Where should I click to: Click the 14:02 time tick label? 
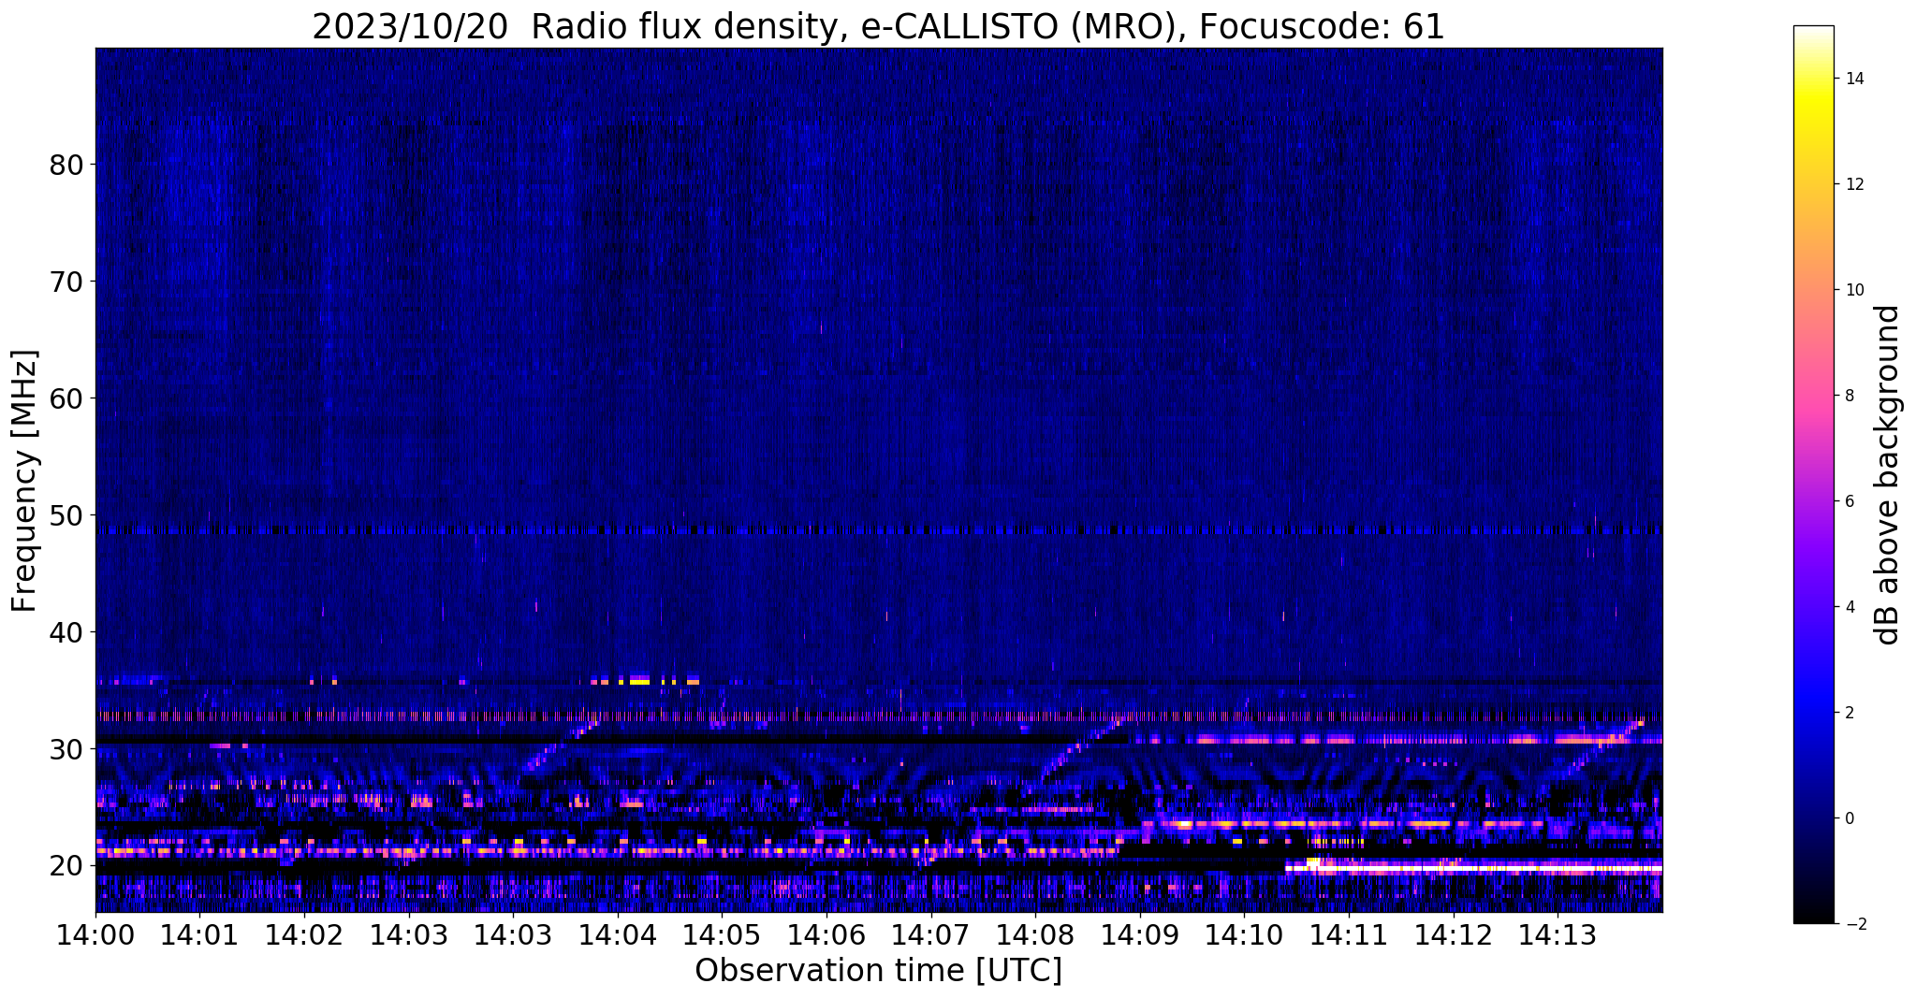[304, 934]
